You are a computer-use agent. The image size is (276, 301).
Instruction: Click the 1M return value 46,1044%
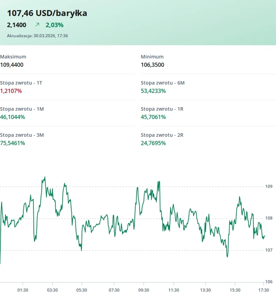point(13,117)
